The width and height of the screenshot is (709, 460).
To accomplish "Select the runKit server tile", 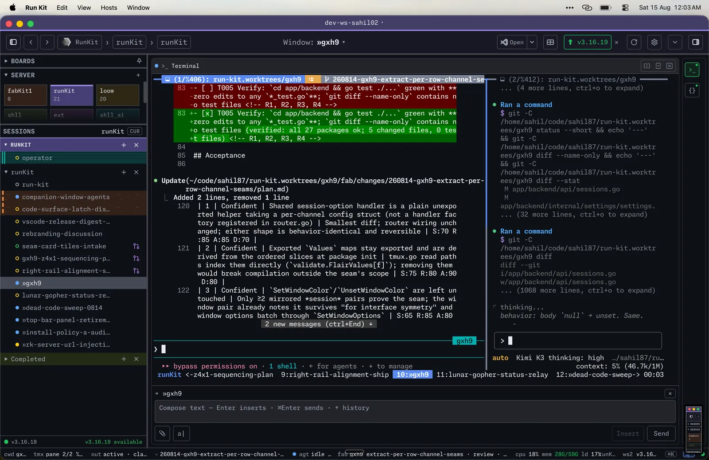I will (x=72, y=95).
